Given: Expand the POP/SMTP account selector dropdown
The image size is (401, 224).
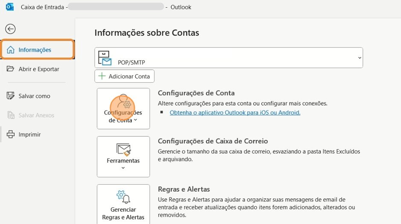Looking at the screenshot, I should [x=360, y=58].
